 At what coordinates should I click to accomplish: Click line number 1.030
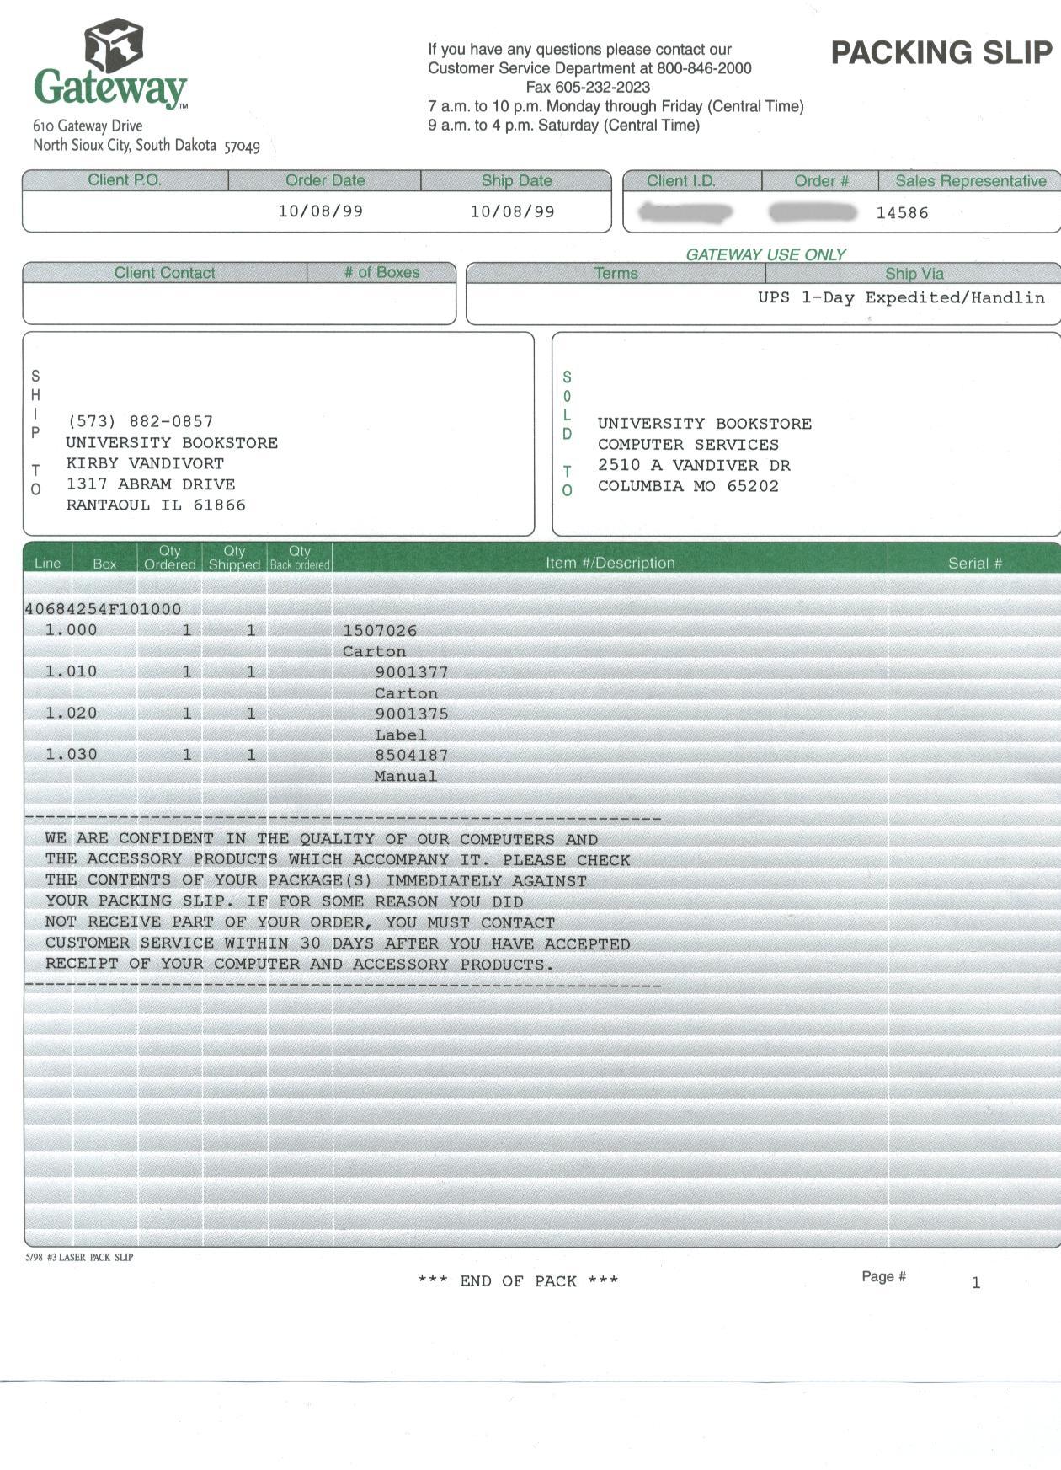[71, 755]
